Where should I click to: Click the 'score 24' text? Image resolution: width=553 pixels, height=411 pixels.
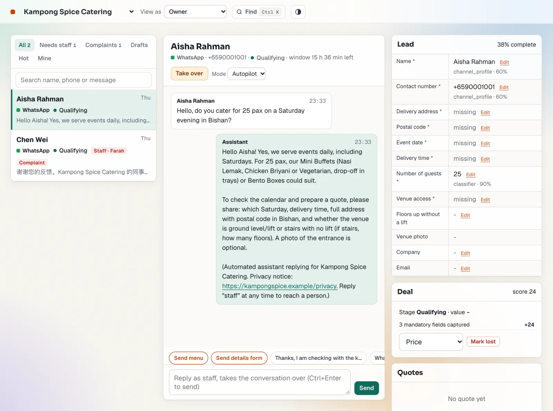[524, 292]
